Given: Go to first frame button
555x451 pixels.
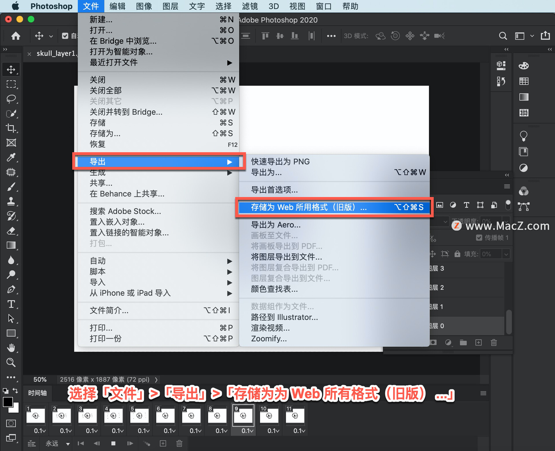Looking at the screenshot, I should (81, 443).
